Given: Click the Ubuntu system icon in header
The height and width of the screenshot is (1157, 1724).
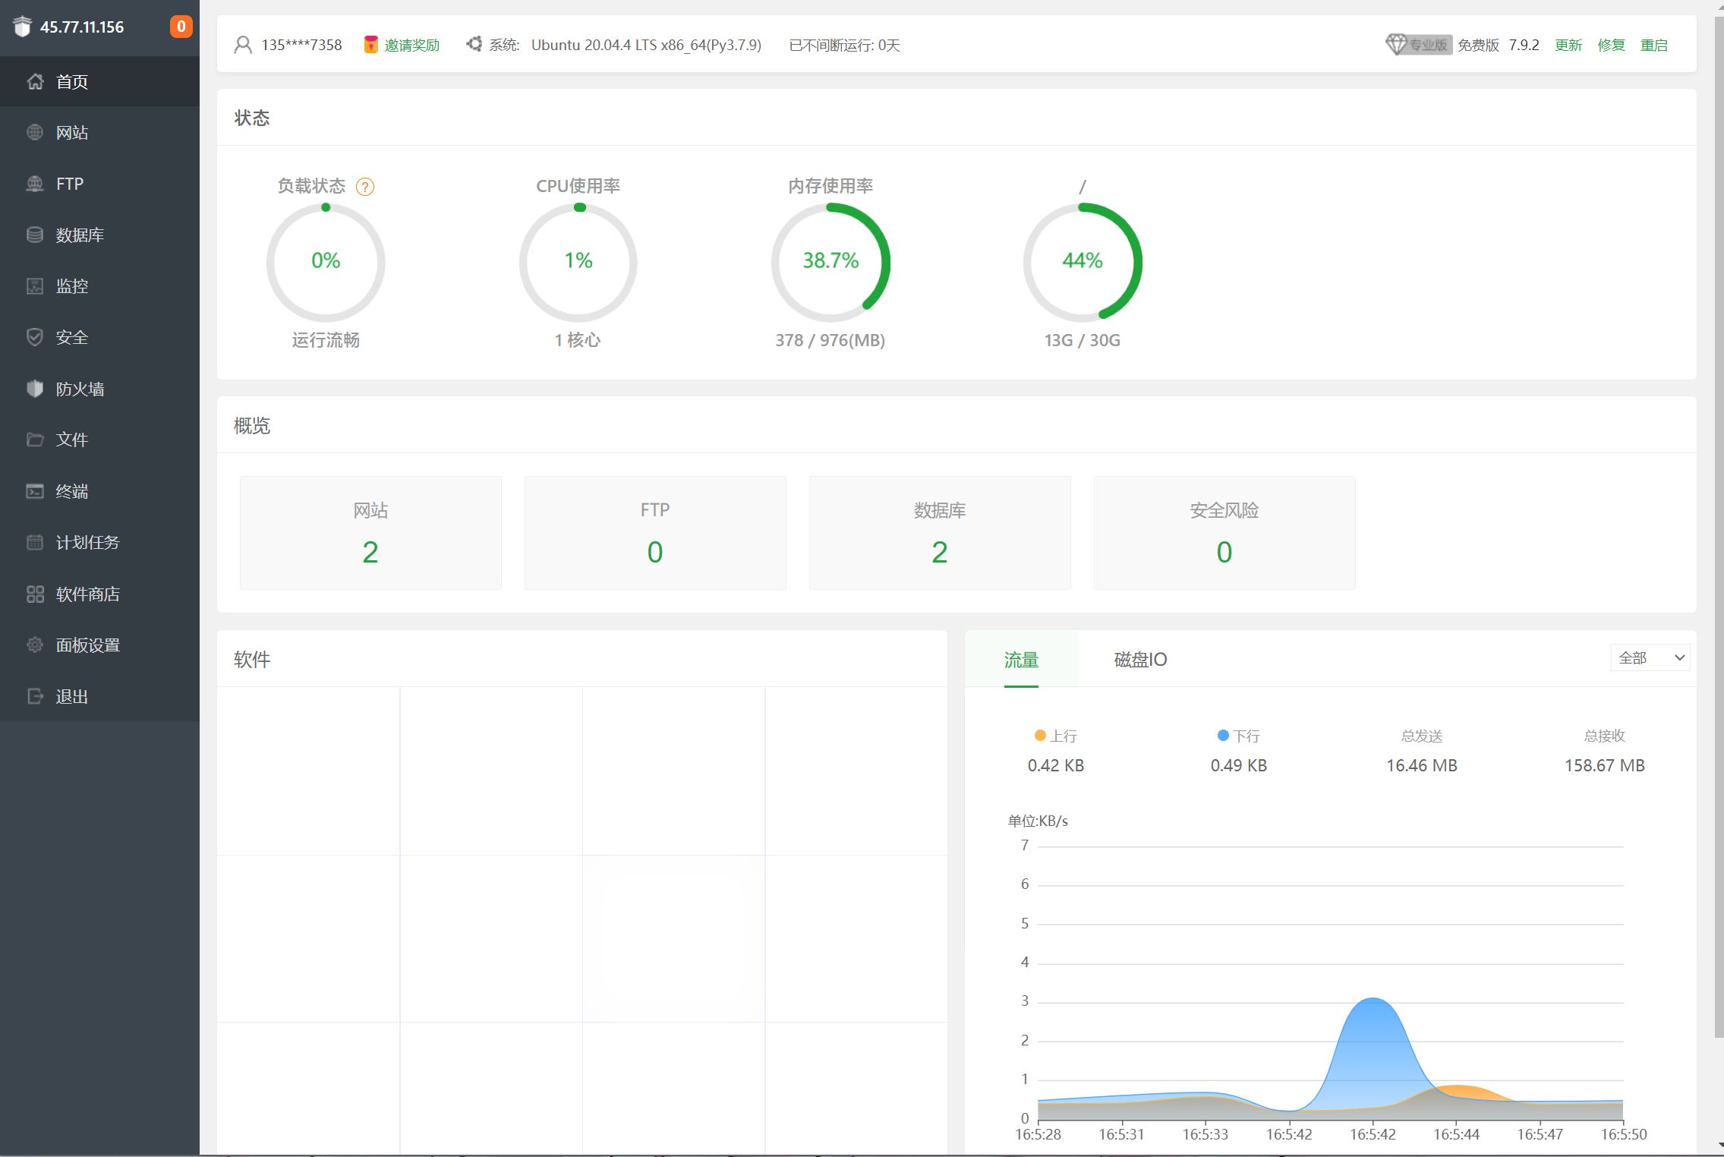Looking at the screenshot, I should click(474, 44).
